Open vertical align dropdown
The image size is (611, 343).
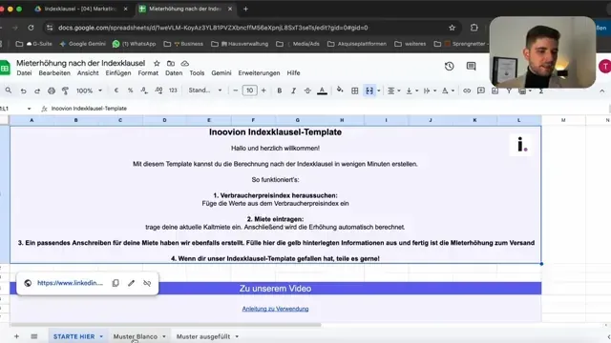(411, 91)
